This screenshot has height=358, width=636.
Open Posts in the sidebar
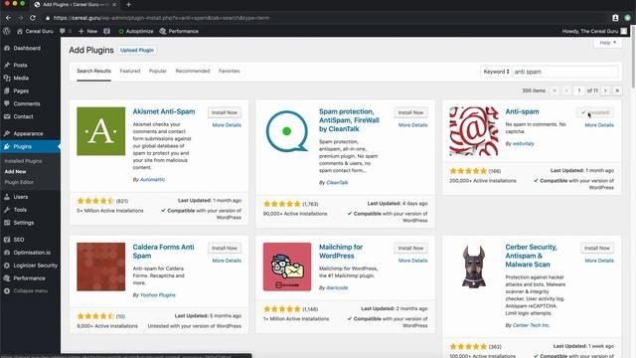click(20, 65)
